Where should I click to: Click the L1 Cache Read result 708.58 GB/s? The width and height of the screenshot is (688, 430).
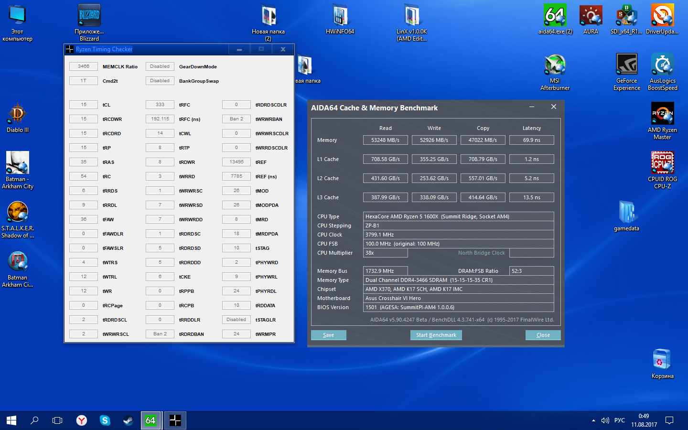coord(386,159)
